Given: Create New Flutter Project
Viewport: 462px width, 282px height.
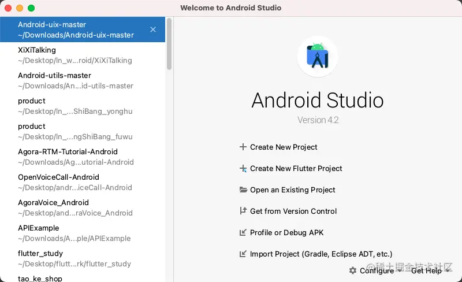Looking at the screenshot, I should [296, 168].
